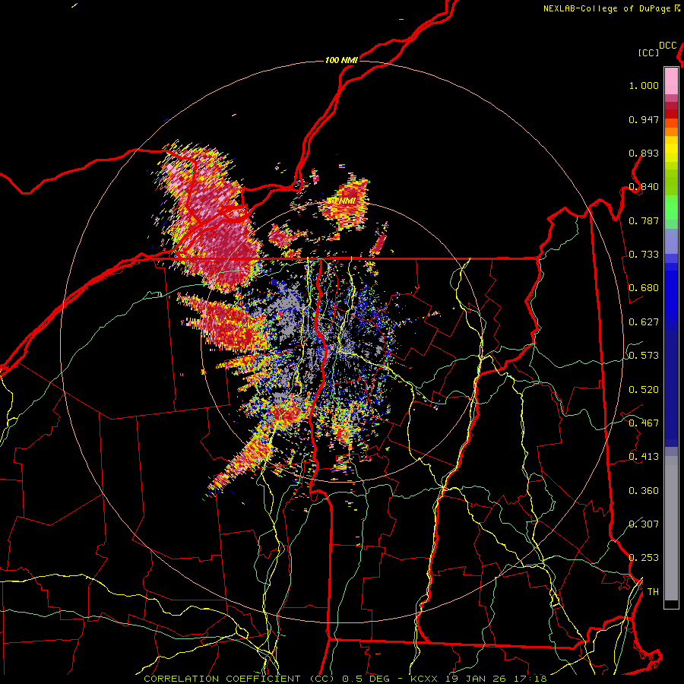Click the 100 NMI range ring label
This screenshot has width=684, height=684.
[x=341, y=60]
